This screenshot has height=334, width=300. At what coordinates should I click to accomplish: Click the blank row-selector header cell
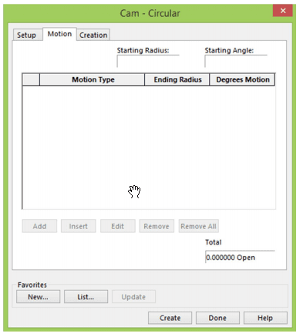pos(31,79)
